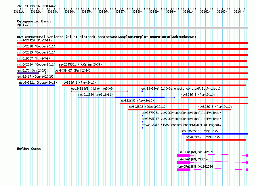Click the red nsv602822 loss bar
The height and width of the screenshot is (186, 256).
tap(158, 110)
